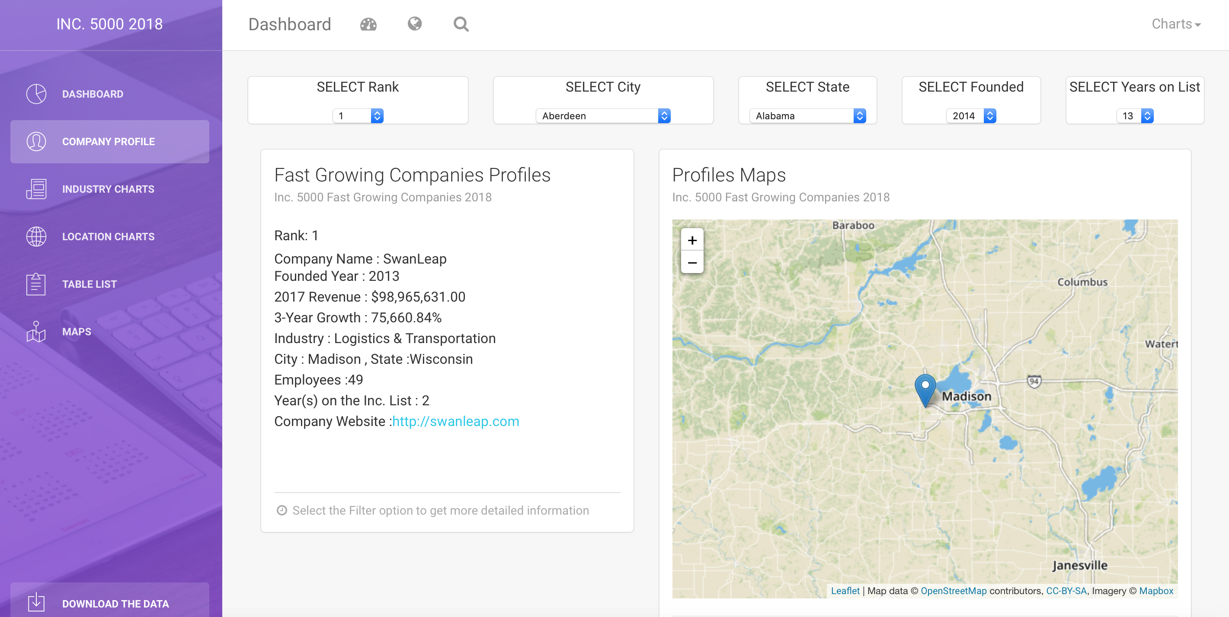This screenshot has width=1229, height=617.
Task: Click the Baraboo label on the map
Action: (853, 225)
